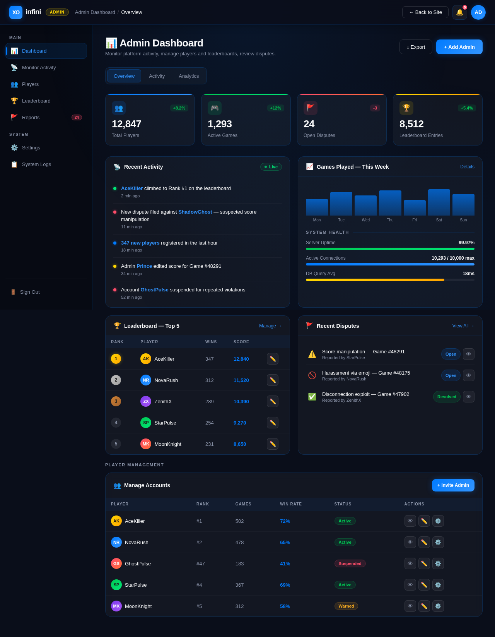Open Monitor Activity in sidebar
The width and height of the screenshot is (495, 637).
(46, 67)
